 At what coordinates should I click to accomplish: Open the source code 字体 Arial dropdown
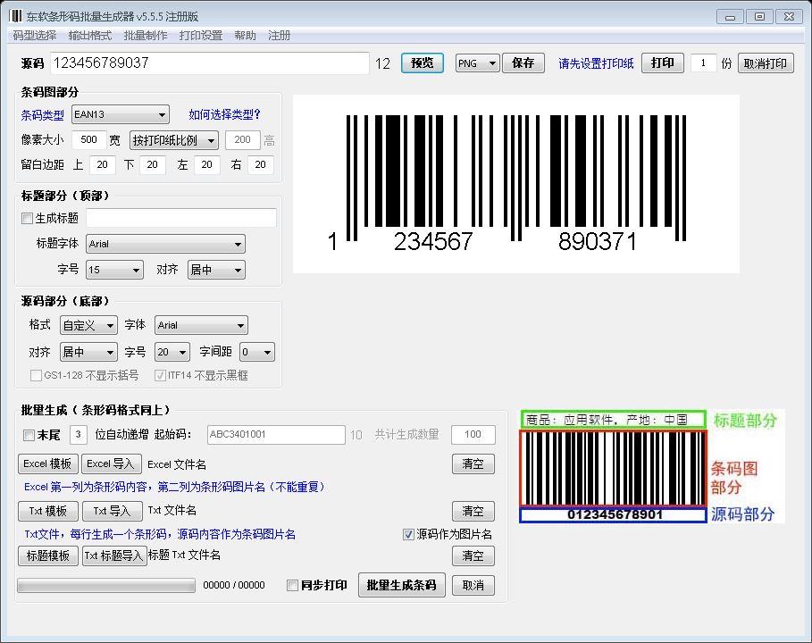(201, 325)
